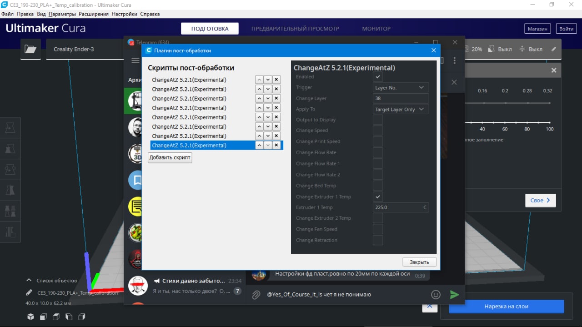Image resolution: width=582 pixels, height=327 pixels.
Task: Click Extruder 1 Temp field showing 225.0
Action: click(x=401, y=207)
